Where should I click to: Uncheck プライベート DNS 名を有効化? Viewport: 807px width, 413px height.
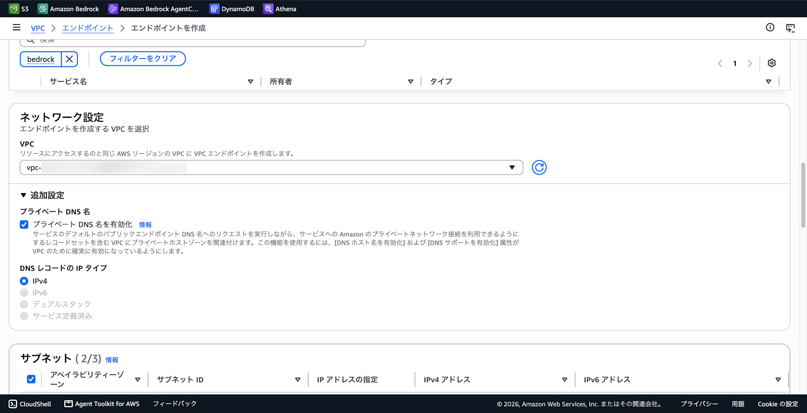coord(24,225)
